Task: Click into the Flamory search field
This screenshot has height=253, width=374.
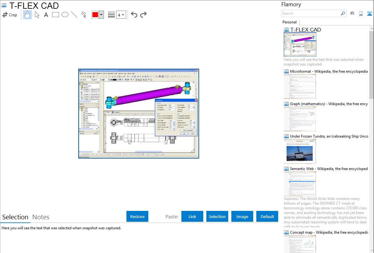Action: click(311, 13)
